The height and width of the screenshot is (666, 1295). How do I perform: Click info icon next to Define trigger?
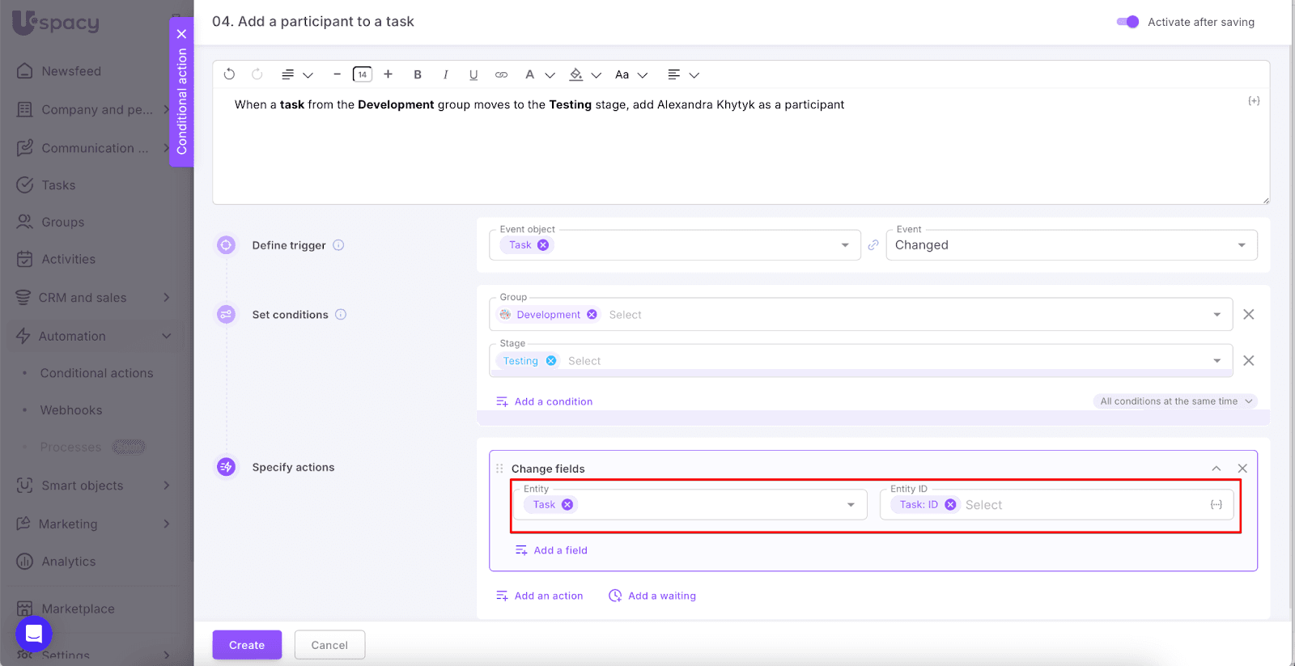[338, 245]
